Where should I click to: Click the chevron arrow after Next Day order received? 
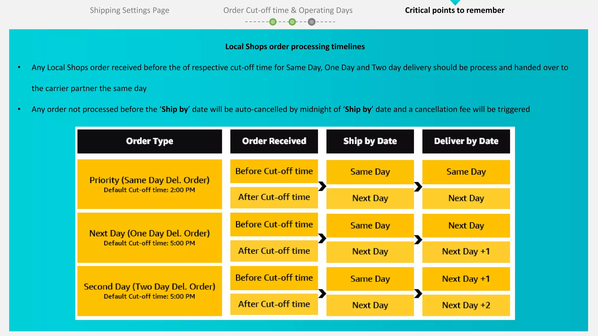322,238
